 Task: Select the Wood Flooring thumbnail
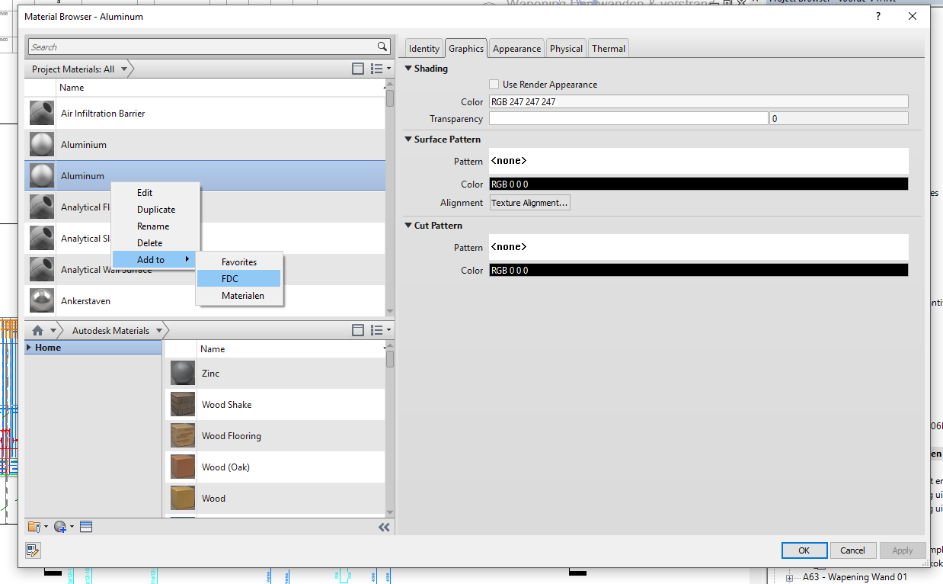pos(183,435)
